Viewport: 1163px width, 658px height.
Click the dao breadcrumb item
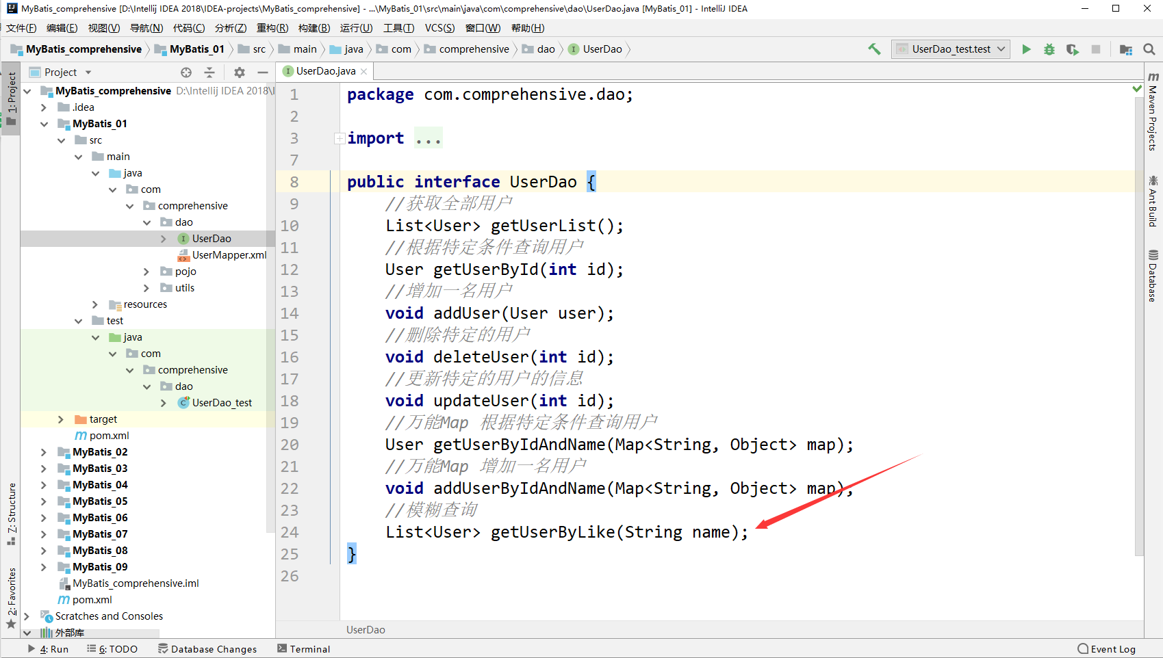point(539,49)
